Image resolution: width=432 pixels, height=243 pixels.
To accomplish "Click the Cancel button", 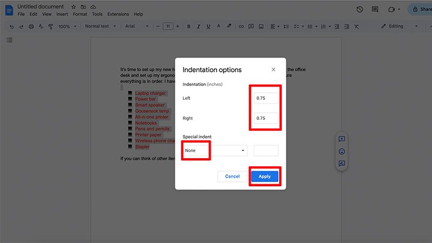I will 232,177.
